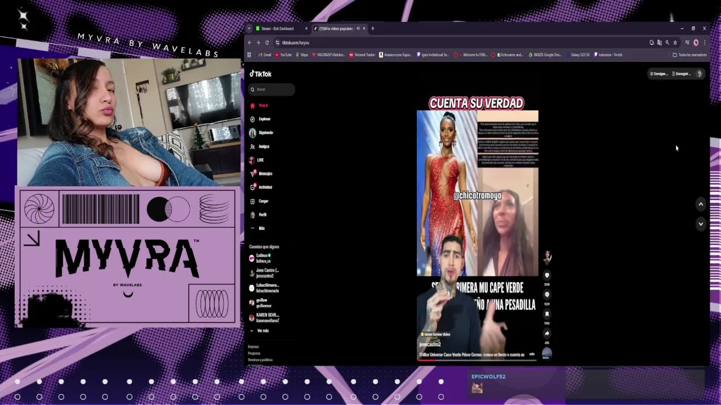Click the tiktok.com/foryou address bar

(x=462, y=43)
